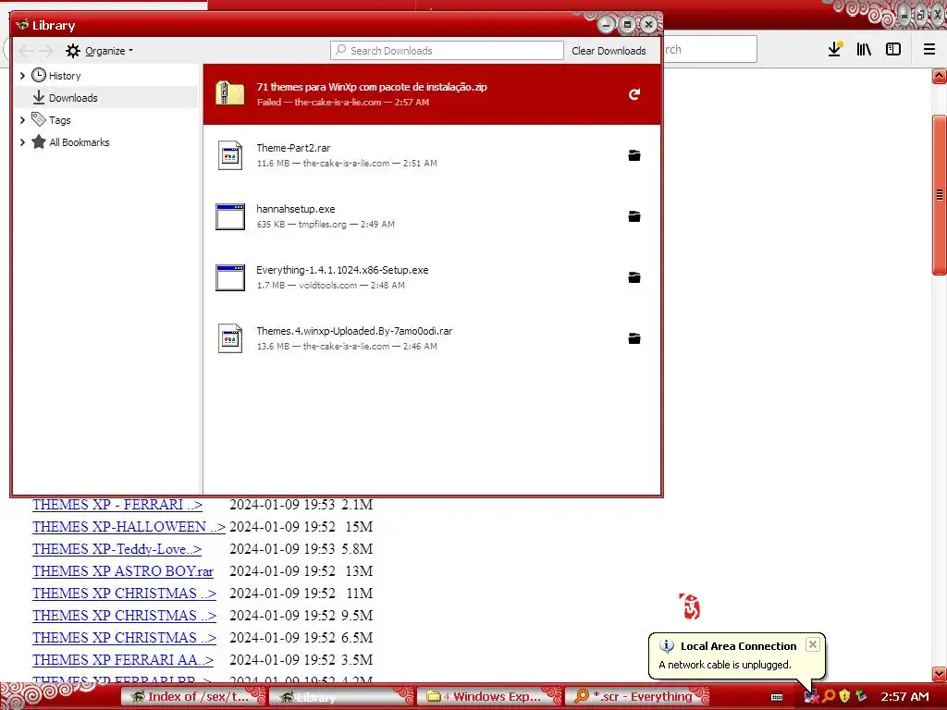Click the Everything magnifier tray icon
Image resolution: width=947 pixels, height=710 pixels.
click(x=829, y=696)
